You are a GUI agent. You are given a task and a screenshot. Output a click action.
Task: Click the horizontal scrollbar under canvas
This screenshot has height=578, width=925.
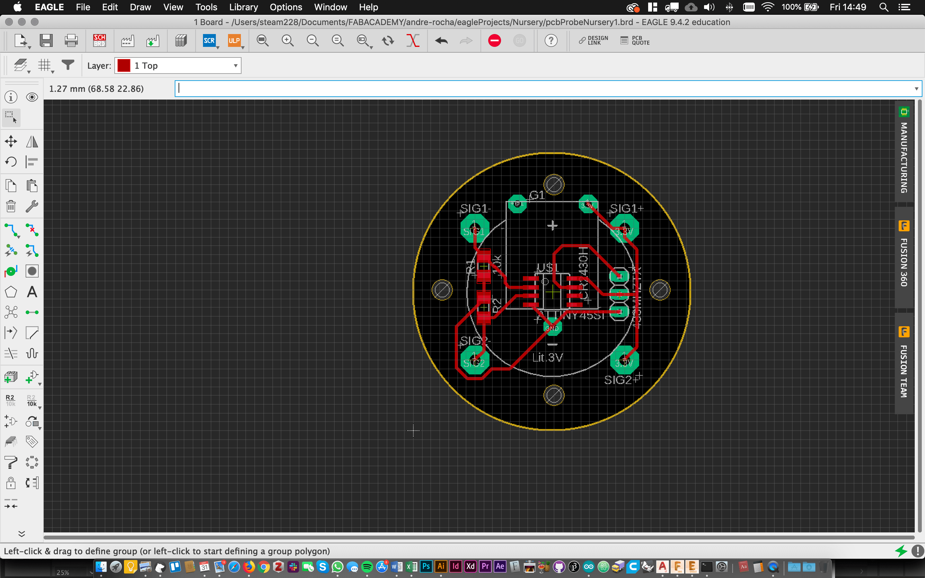[x=479, y=537]
